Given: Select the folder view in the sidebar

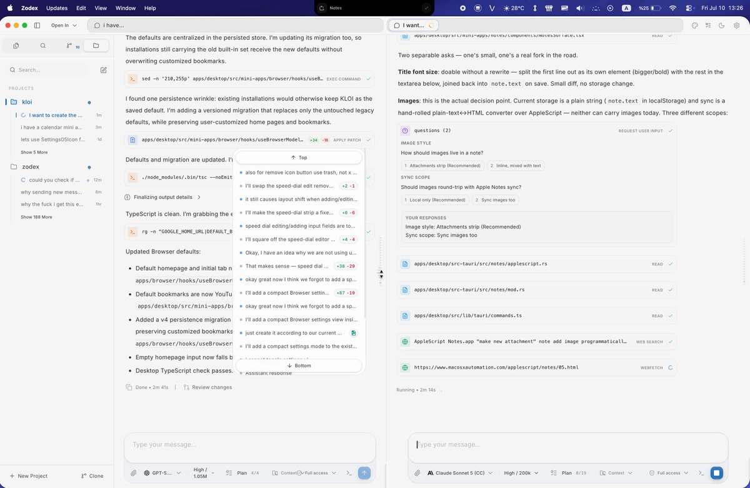Looking at the screenshot, I should pos(96,46).
